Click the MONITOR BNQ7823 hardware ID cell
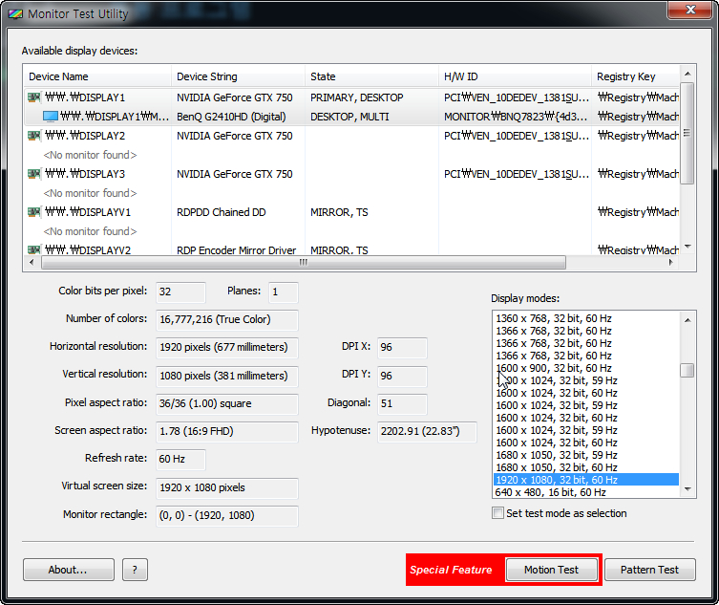Screen dimensions: 719x605 (516, 117)
